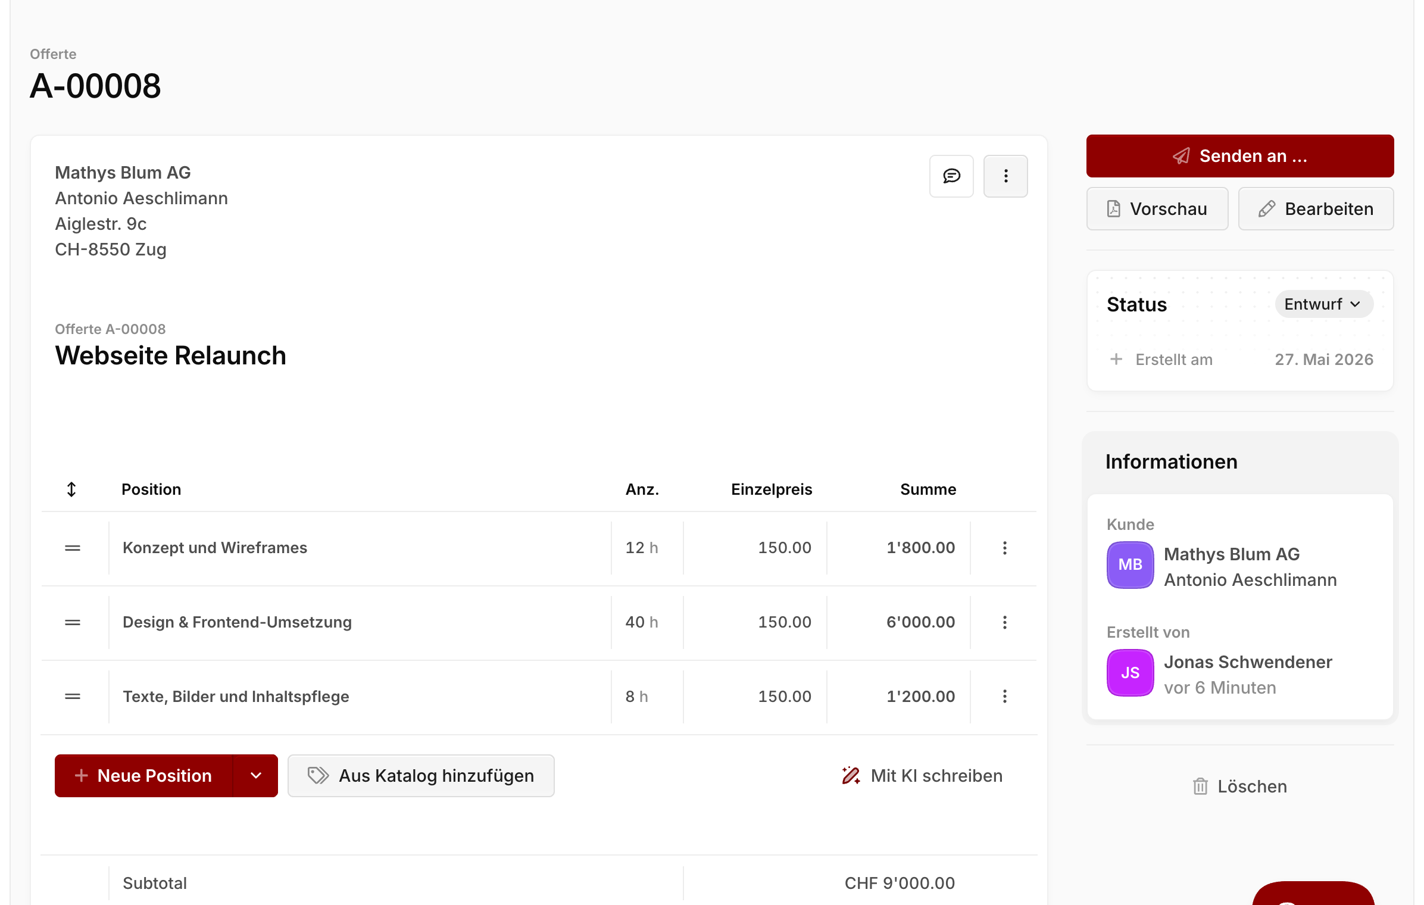Open the comment speech-bubble icon

pos(951,176)
